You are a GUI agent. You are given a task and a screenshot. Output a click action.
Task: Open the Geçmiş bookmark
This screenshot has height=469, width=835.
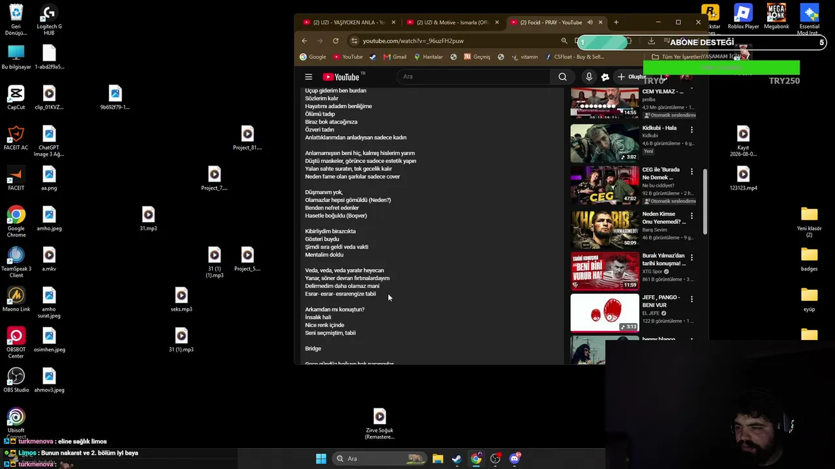click(x=477, y=57)
